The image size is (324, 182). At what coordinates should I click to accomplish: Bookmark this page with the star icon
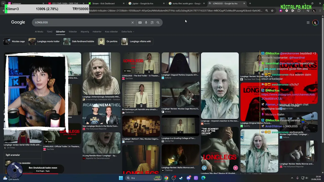(x=272, y=11)
